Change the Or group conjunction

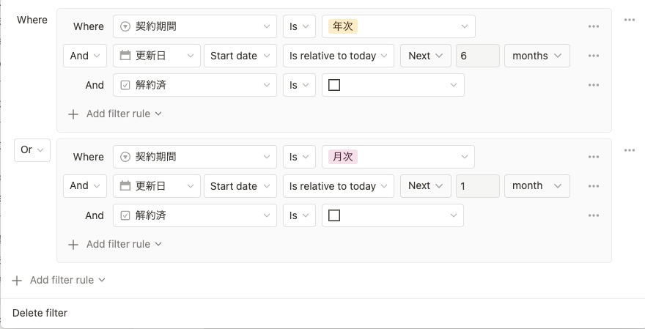click(x=32, y=149)
